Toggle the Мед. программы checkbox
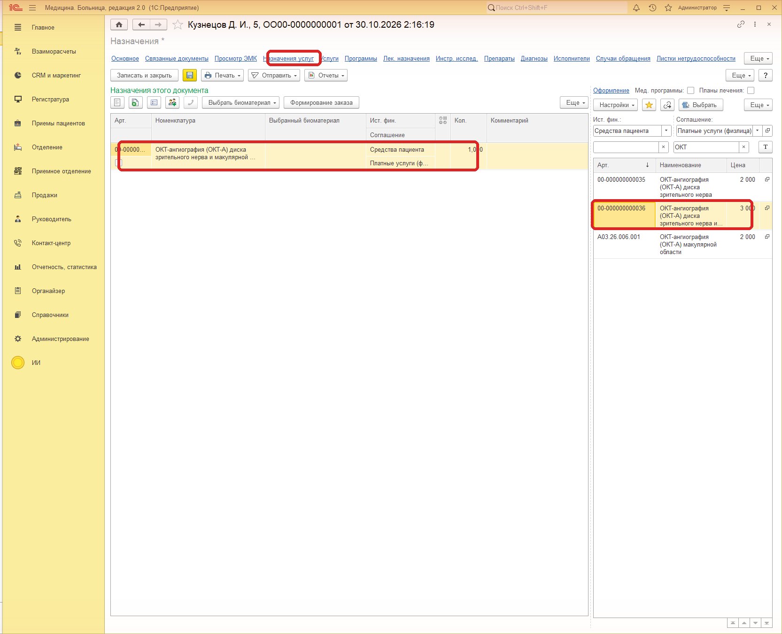Screen dimensions: 782x634 pyautogui.click(x=690, y=90)
